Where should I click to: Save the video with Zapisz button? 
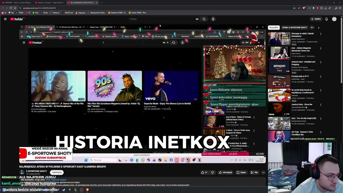tap(241, 172)
